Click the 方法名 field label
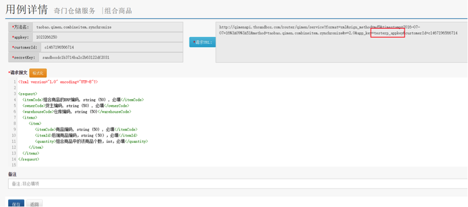Screen dimensions: 468x207 (x=21, y=27)
